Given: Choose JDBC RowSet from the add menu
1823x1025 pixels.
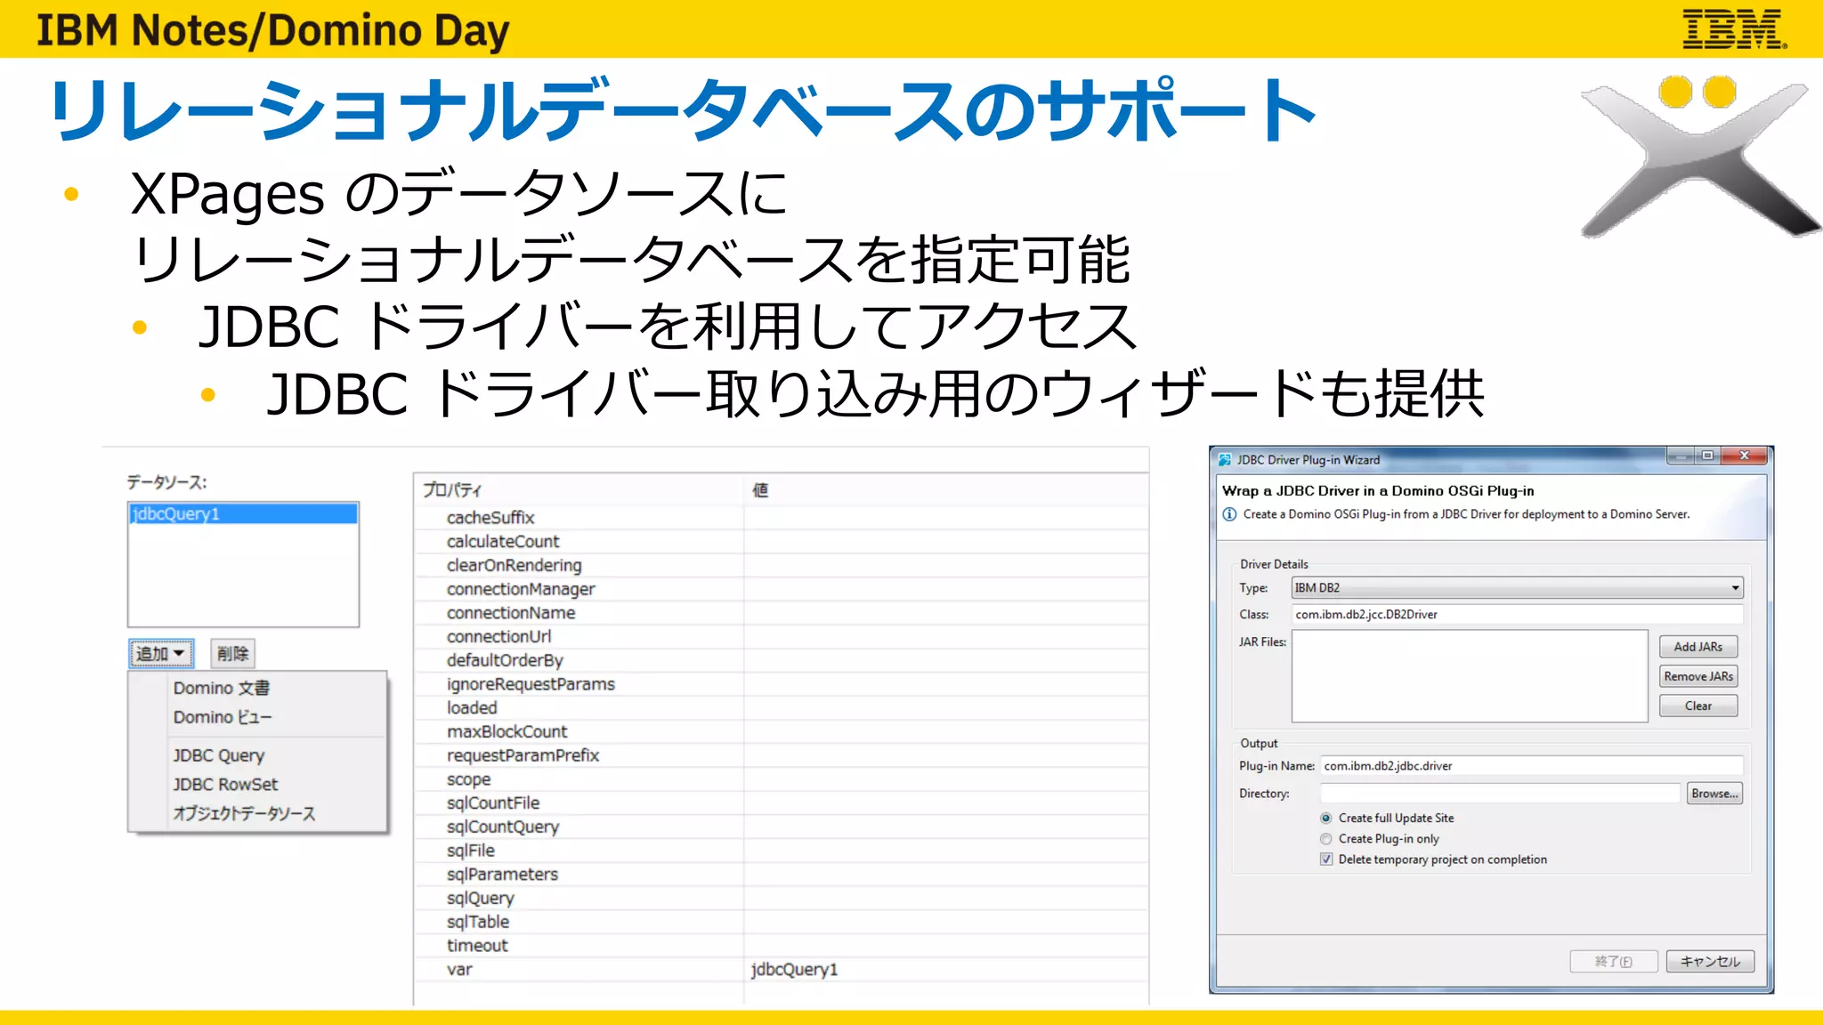Looking at the screenshot, I should coord(225,785).
